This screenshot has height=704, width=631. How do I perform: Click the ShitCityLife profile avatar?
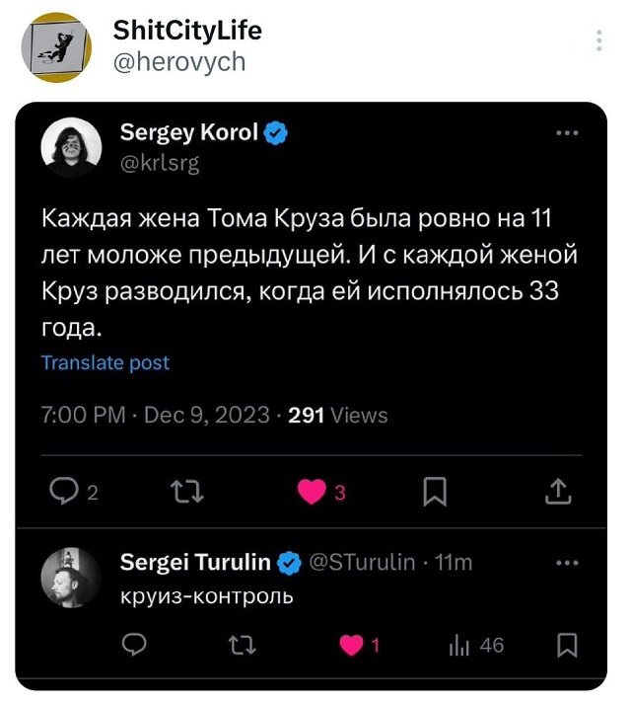click(55, 46)
